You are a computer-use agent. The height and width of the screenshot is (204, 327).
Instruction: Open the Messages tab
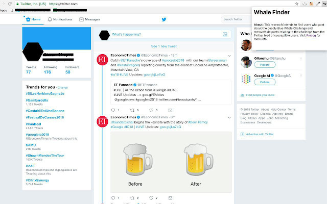pos(89,19)
